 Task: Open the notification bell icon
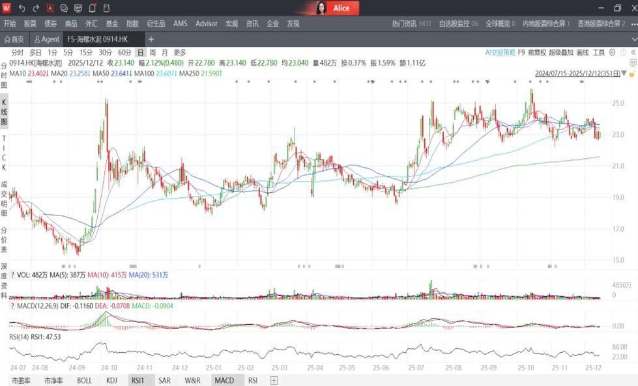click(92, 8)
